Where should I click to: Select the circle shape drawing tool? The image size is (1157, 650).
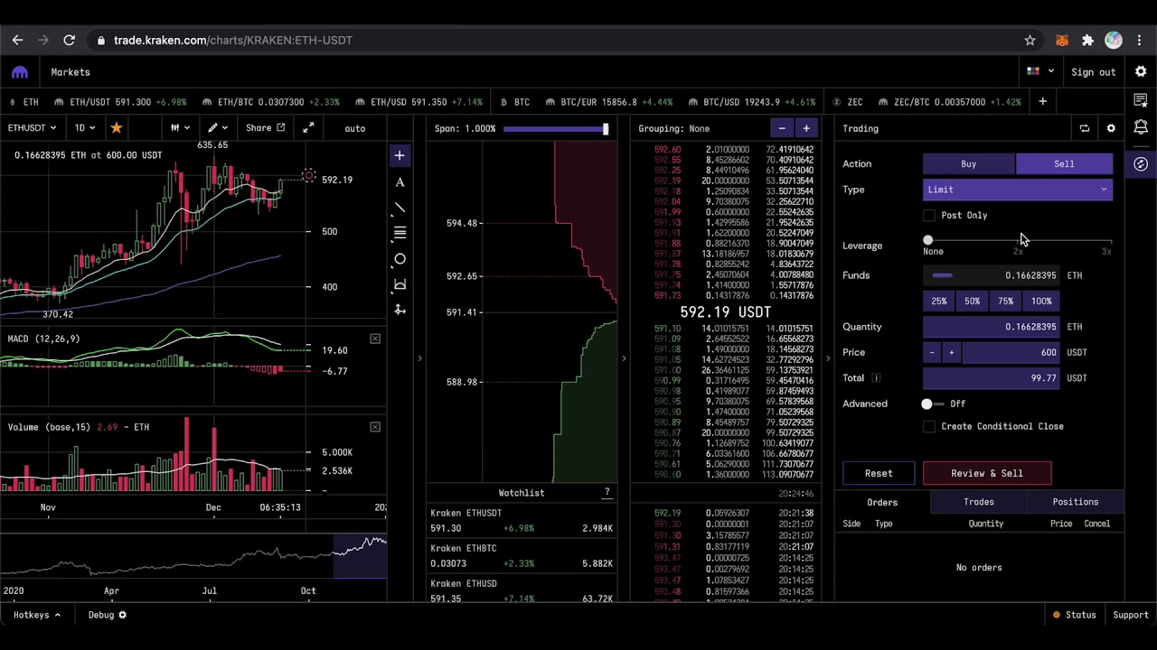(x=399, y=259)
